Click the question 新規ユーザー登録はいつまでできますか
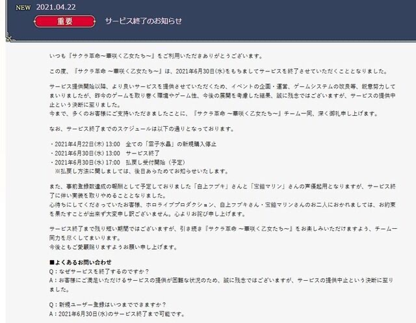Image resolution: width=416 pixels, height=323 pixels. tap(108, 305)
